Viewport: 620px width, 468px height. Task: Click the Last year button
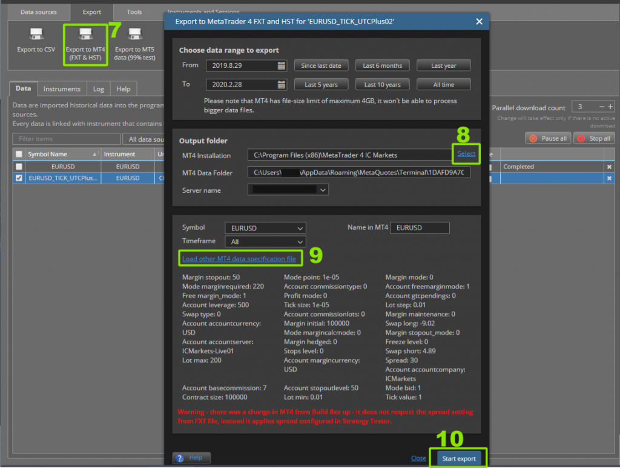coord(444,65)
